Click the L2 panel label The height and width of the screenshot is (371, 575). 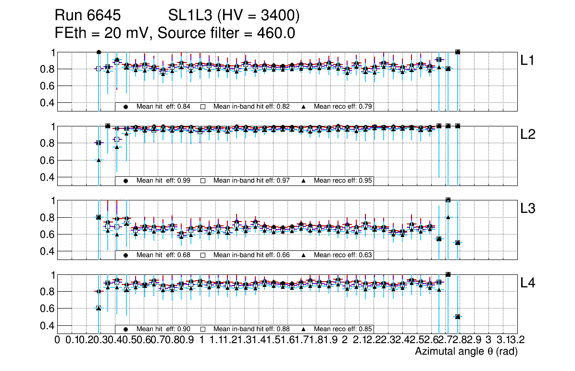pyautogui.click(x=529, y=135)
